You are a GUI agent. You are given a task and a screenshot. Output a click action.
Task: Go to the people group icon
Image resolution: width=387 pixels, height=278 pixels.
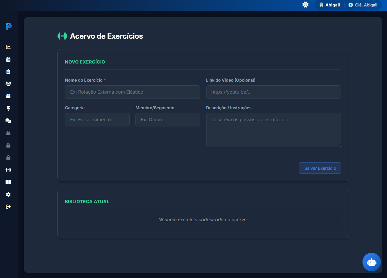pos(8,84)
